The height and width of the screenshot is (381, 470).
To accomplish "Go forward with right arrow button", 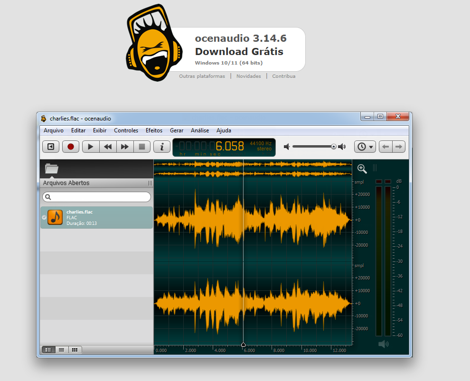I will click(399, 147).
